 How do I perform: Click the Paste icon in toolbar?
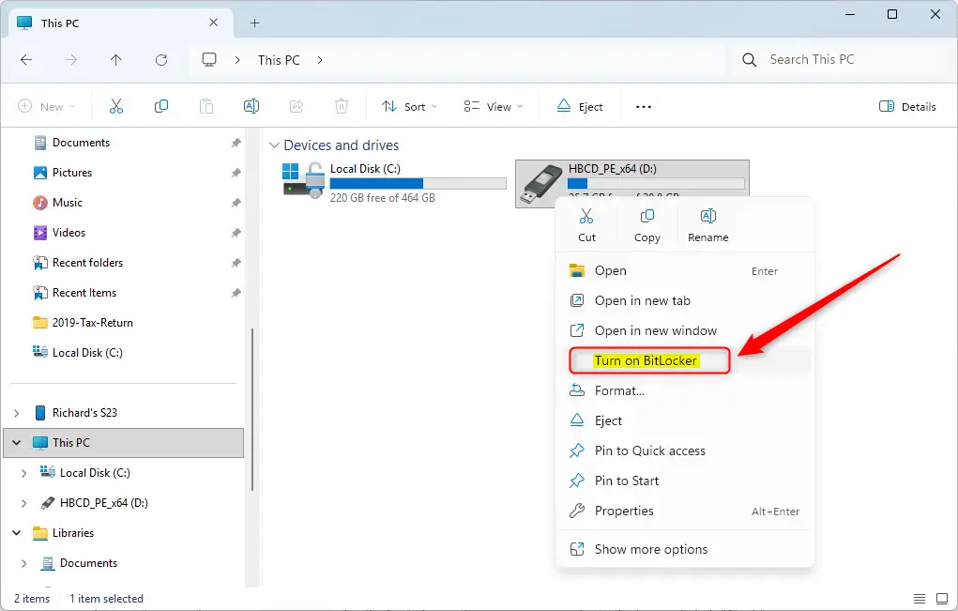(206, 106)
